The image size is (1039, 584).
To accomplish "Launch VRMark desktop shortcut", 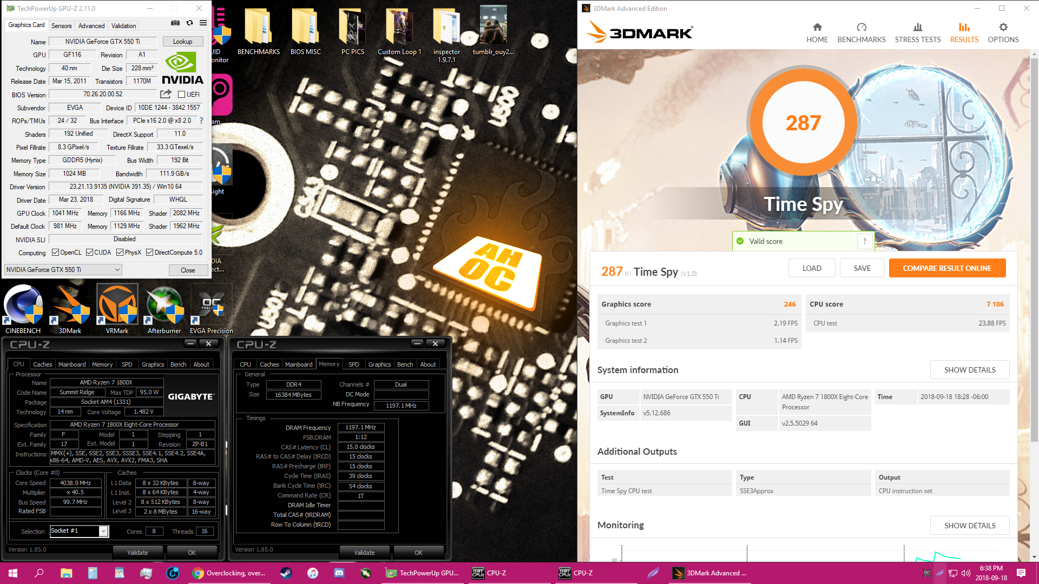I will [117, 309].
